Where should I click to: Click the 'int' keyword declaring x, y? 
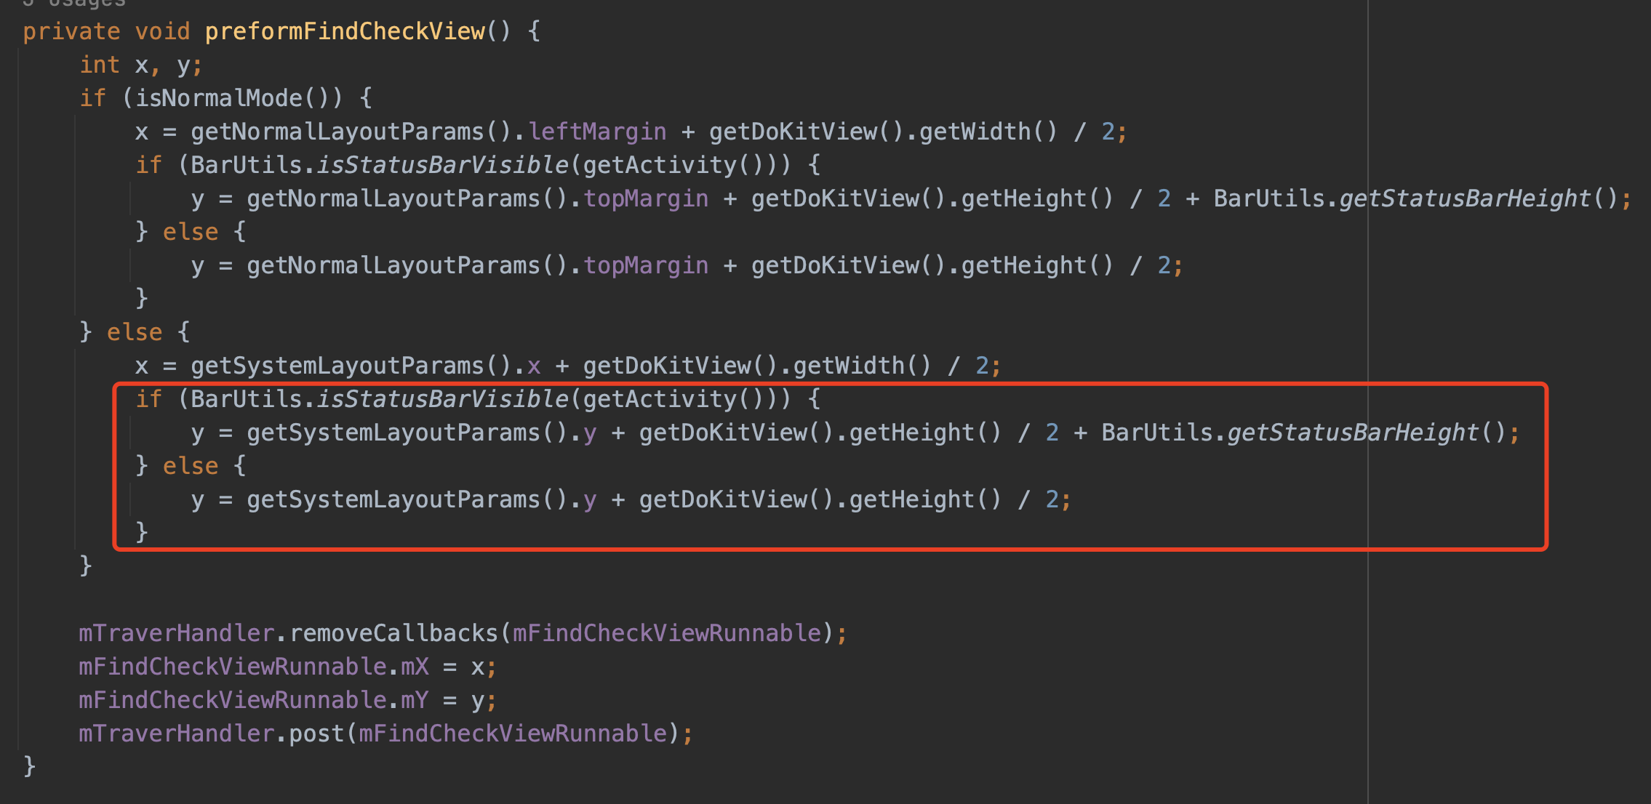100,65
